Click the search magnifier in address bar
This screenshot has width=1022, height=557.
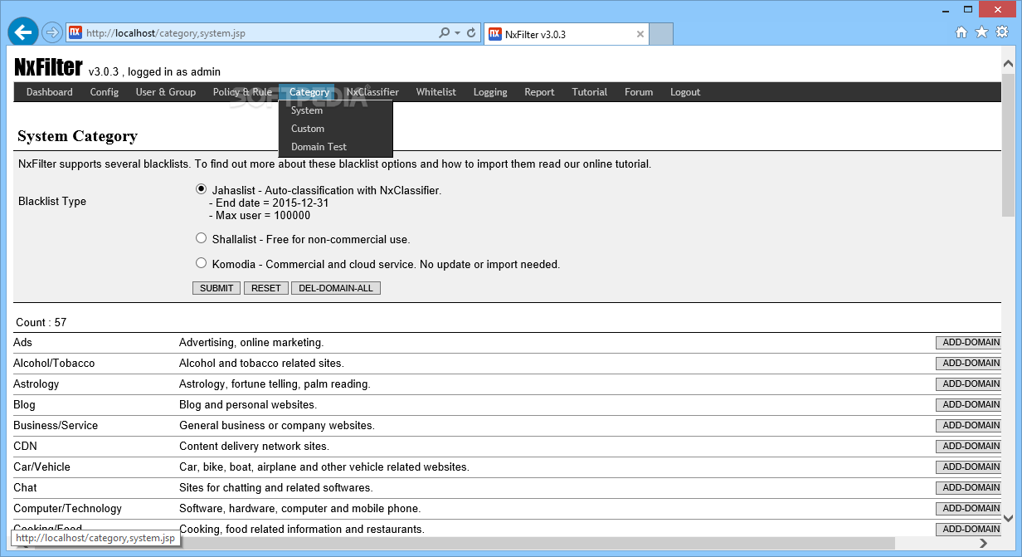pos(445,33)
